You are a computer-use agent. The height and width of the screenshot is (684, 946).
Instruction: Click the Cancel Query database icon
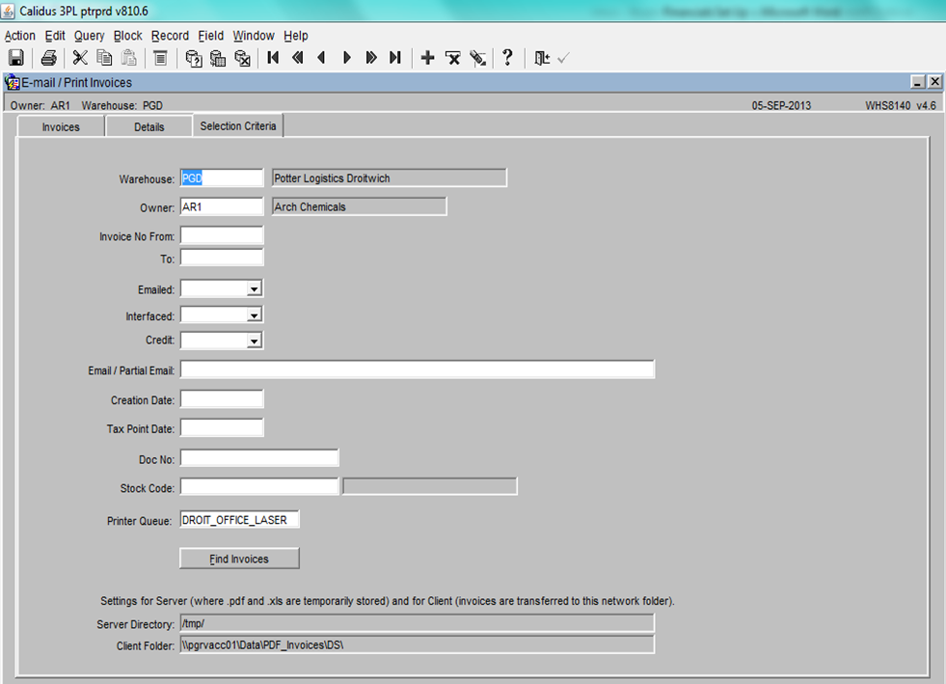pos(242,58)
